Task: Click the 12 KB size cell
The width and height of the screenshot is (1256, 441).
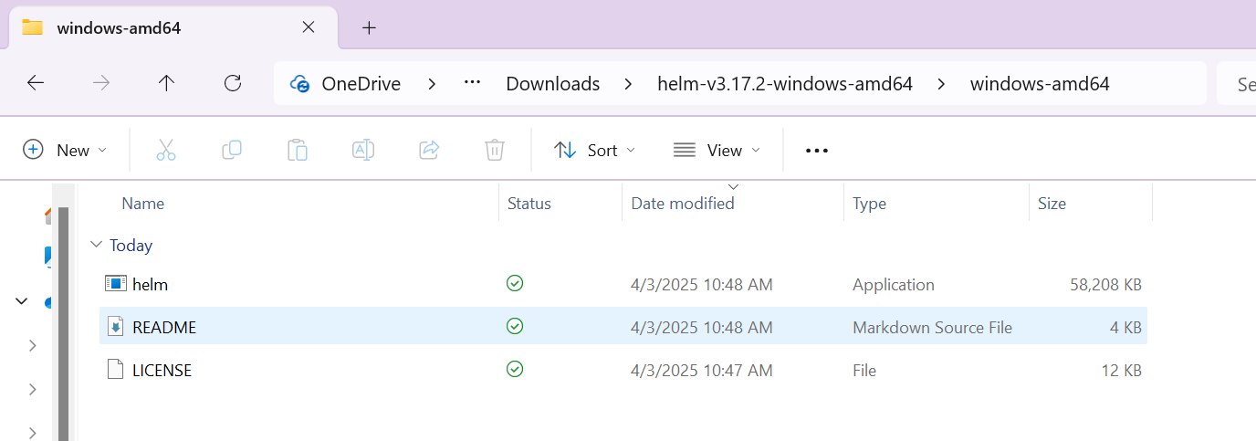Action: click(x=1121, y=370)
